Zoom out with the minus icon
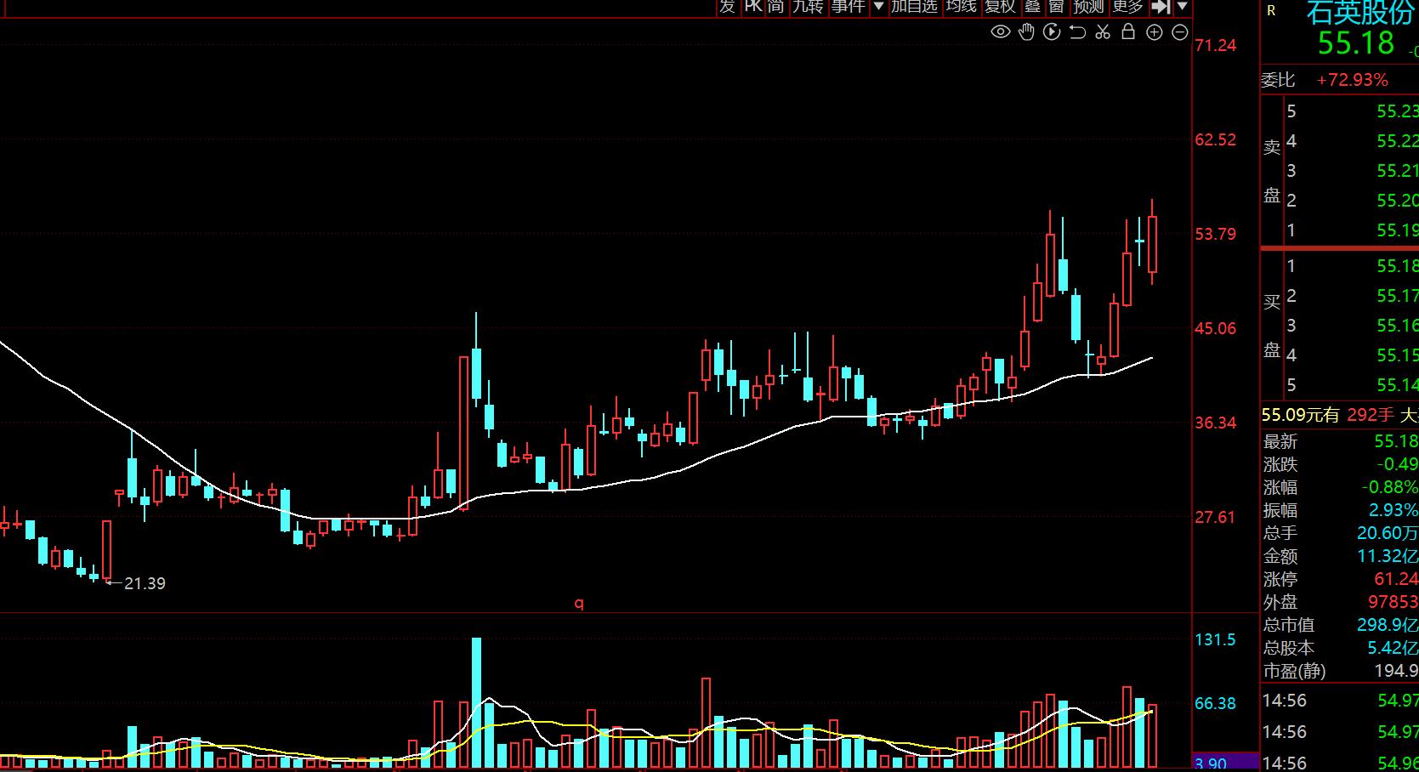1419x772 pixels. (x=1179, y=32)
